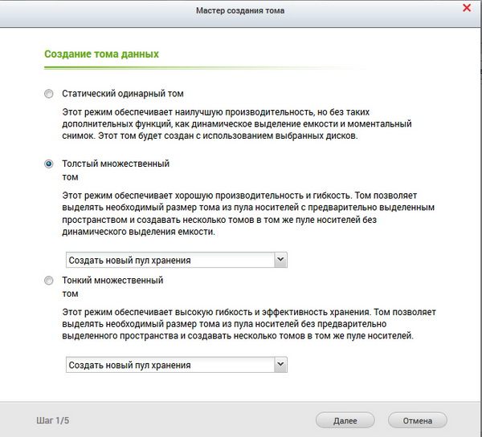Image resolution: width=482 pixels, height=437 pixels.
Task: Click the Толстый множественный label text
Action: (x=116, y=164)
